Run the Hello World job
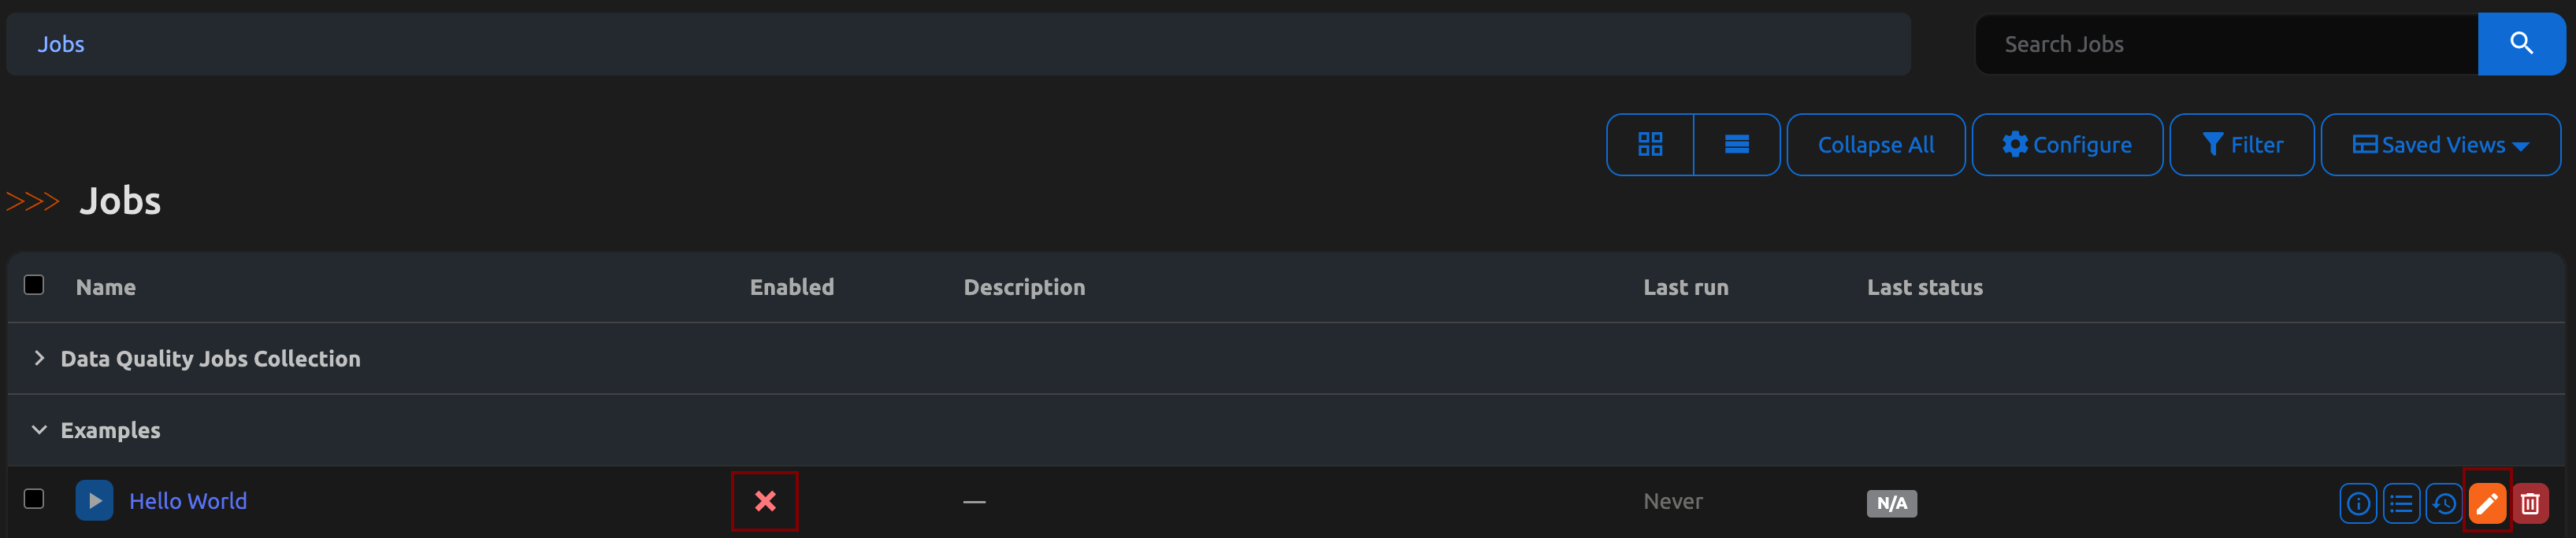This screenshot has height=538, width=2576. coord(94,501)
